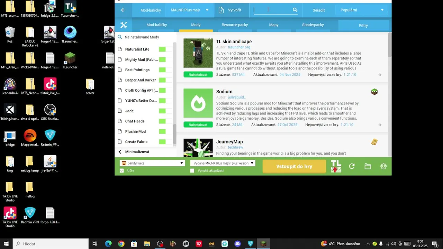Click the mod search input field

pyautogui.click(x=272, y=10)
